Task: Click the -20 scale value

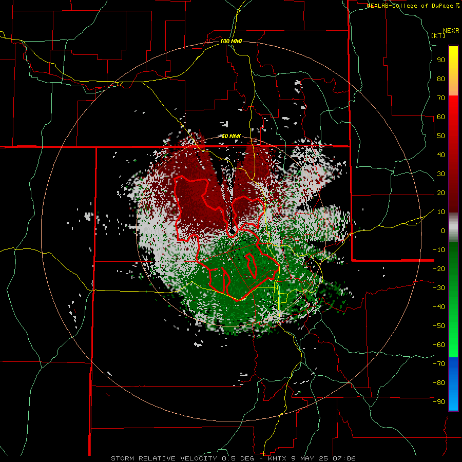Action: click(x=439, y=268)
